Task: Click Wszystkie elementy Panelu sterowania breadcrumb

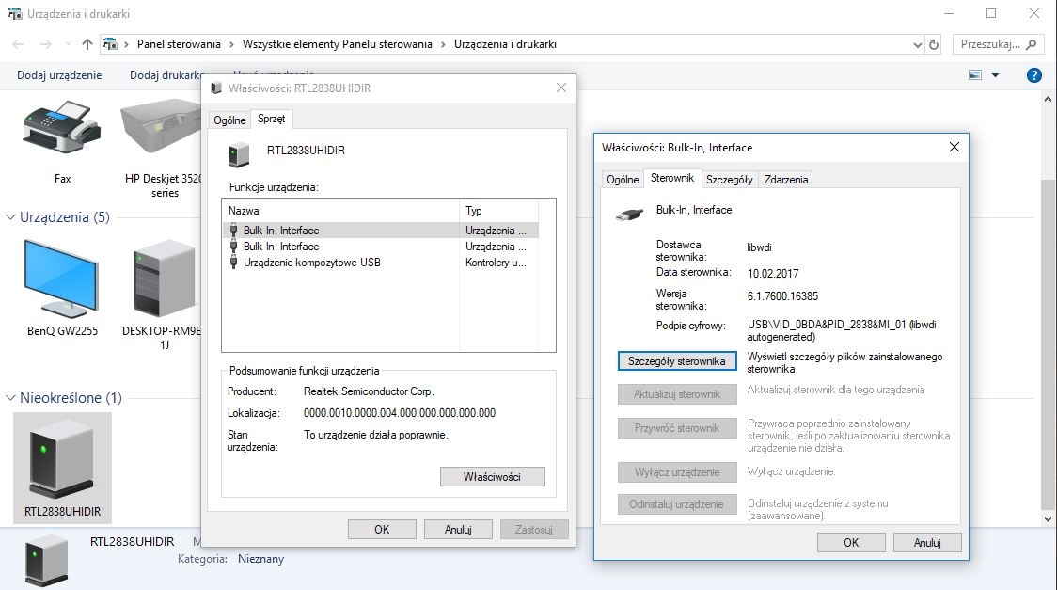Action: tap(337, 44)
